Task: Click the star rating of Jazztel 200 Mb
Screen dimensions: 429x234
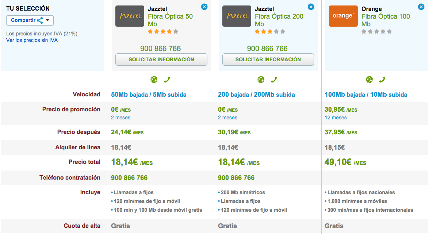Action: [x=270, y=31]
